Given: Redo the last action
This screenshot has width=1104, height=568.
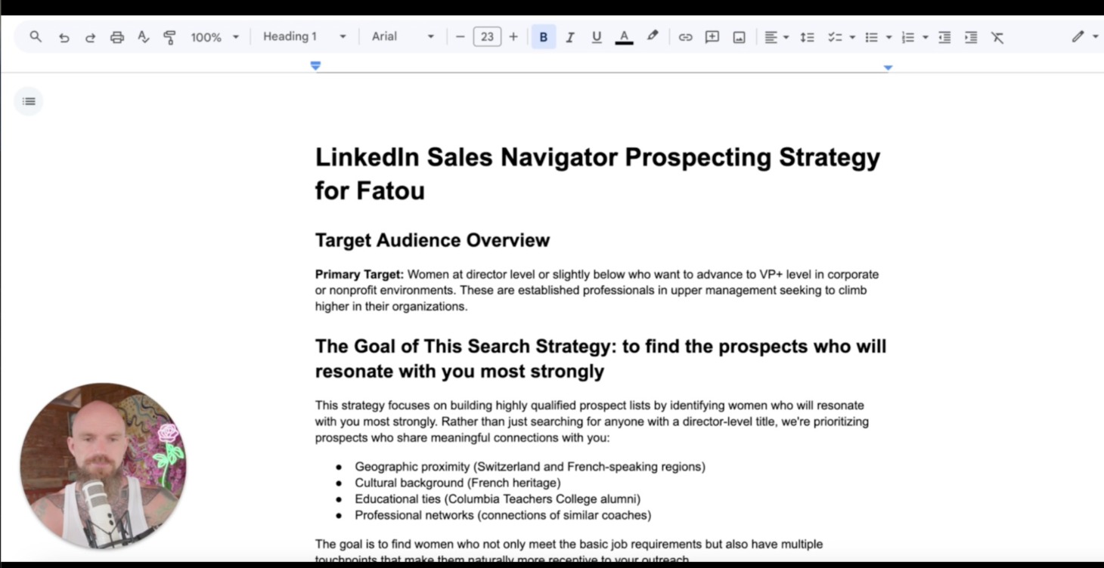Looking at the screenshot, I should click(90, 37).
